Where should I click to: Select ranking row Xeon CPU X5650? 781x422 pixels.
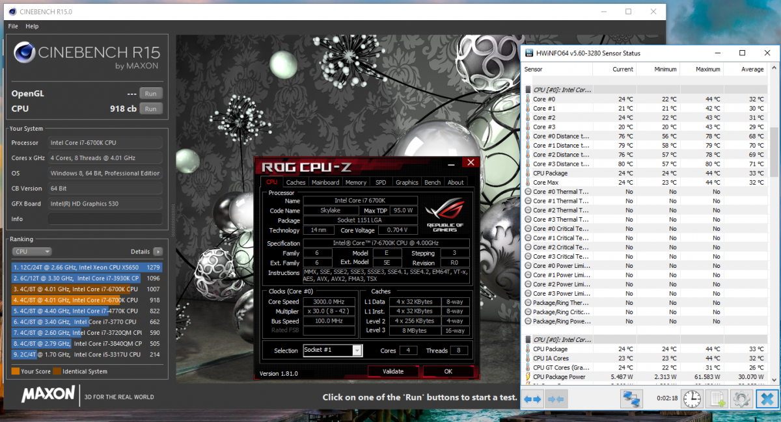click(87, 267)
